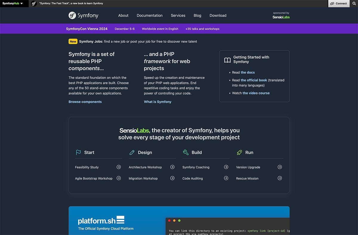
Task: Click Worldwide event in English text
Action: point(160,29)
